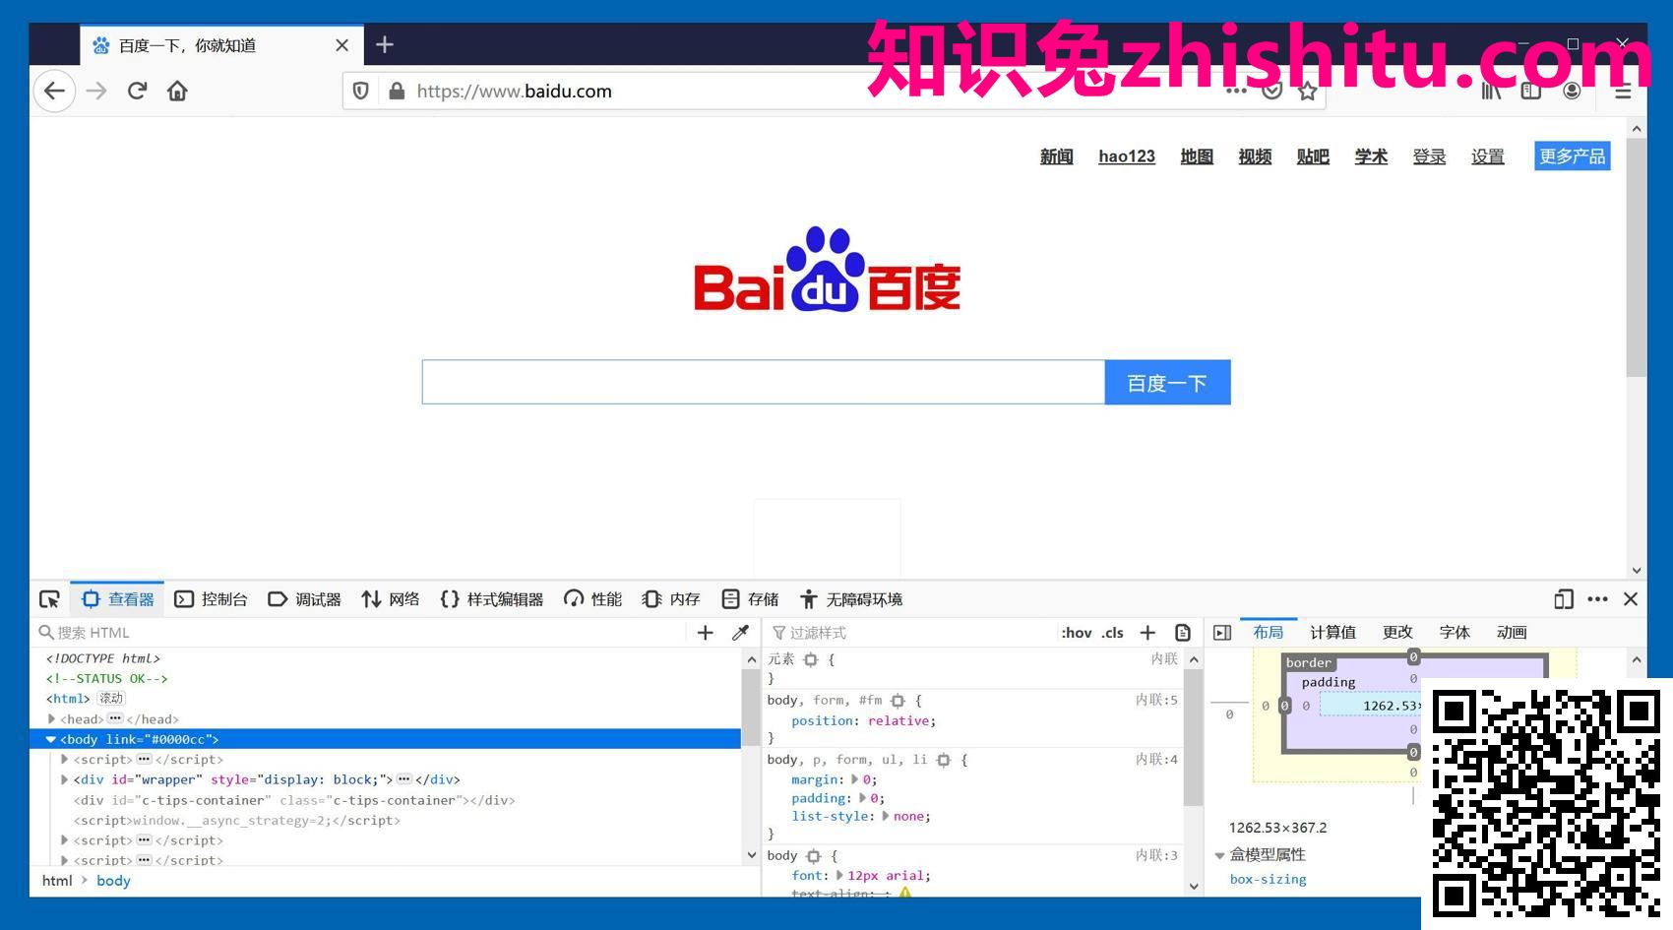The height and width of the screenshot is (930, 1673).
Task: Click the 更多产品 more products button
Action: (x=1573, y=156)
